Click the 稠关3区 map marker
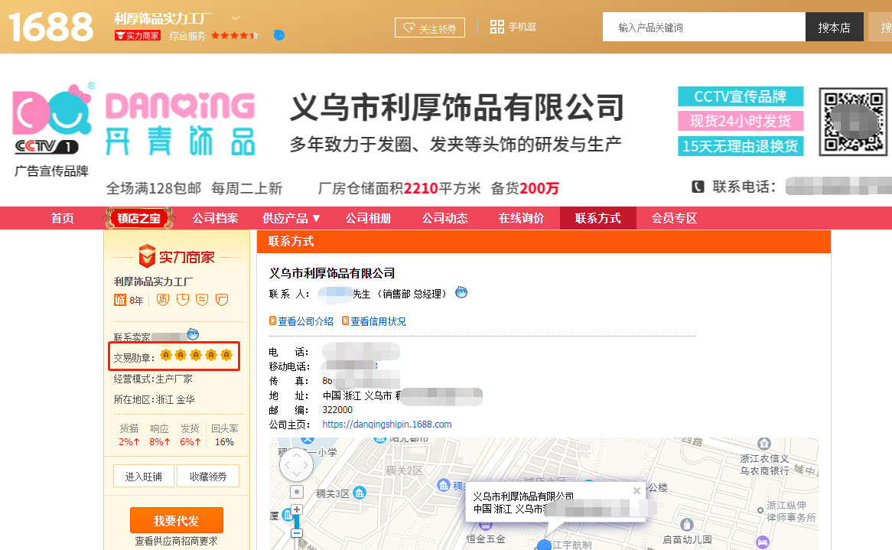This screenshot has width=892, height=550. 360,493
